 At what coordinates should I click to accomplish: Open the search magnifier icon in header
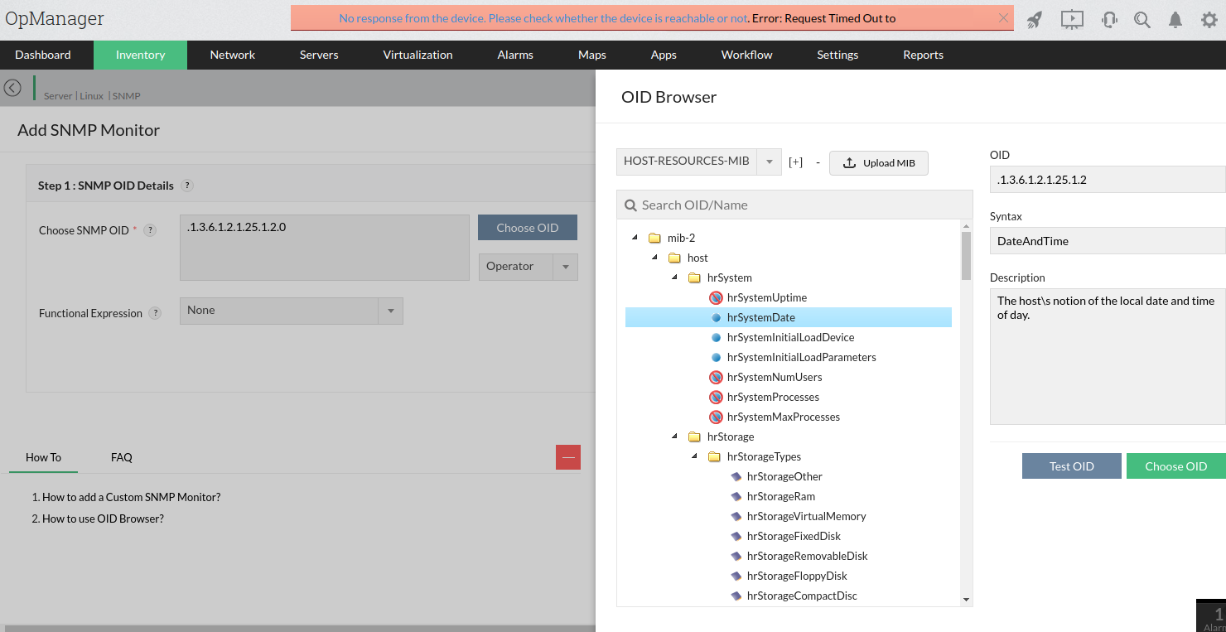1142,20
